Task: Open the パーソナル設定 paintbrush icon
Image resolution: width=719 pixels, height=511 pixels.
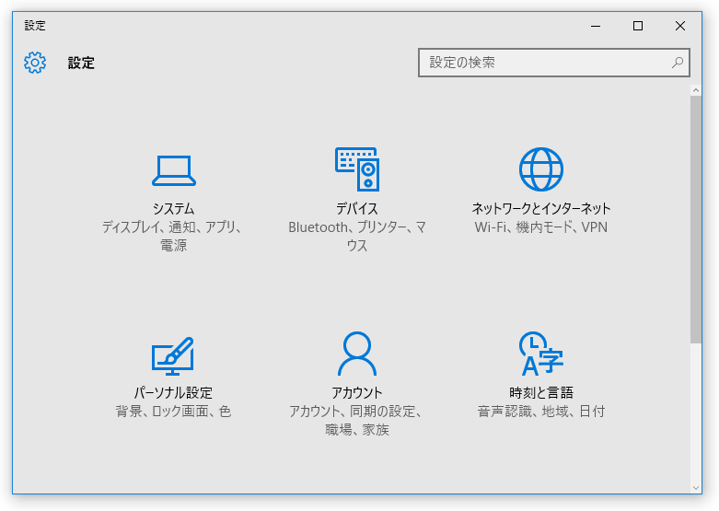Action: (x=173, y=356)
